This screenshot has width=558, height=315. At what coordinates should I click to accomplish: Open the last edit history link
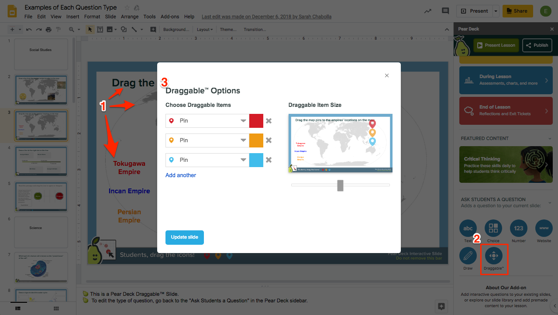266,17
